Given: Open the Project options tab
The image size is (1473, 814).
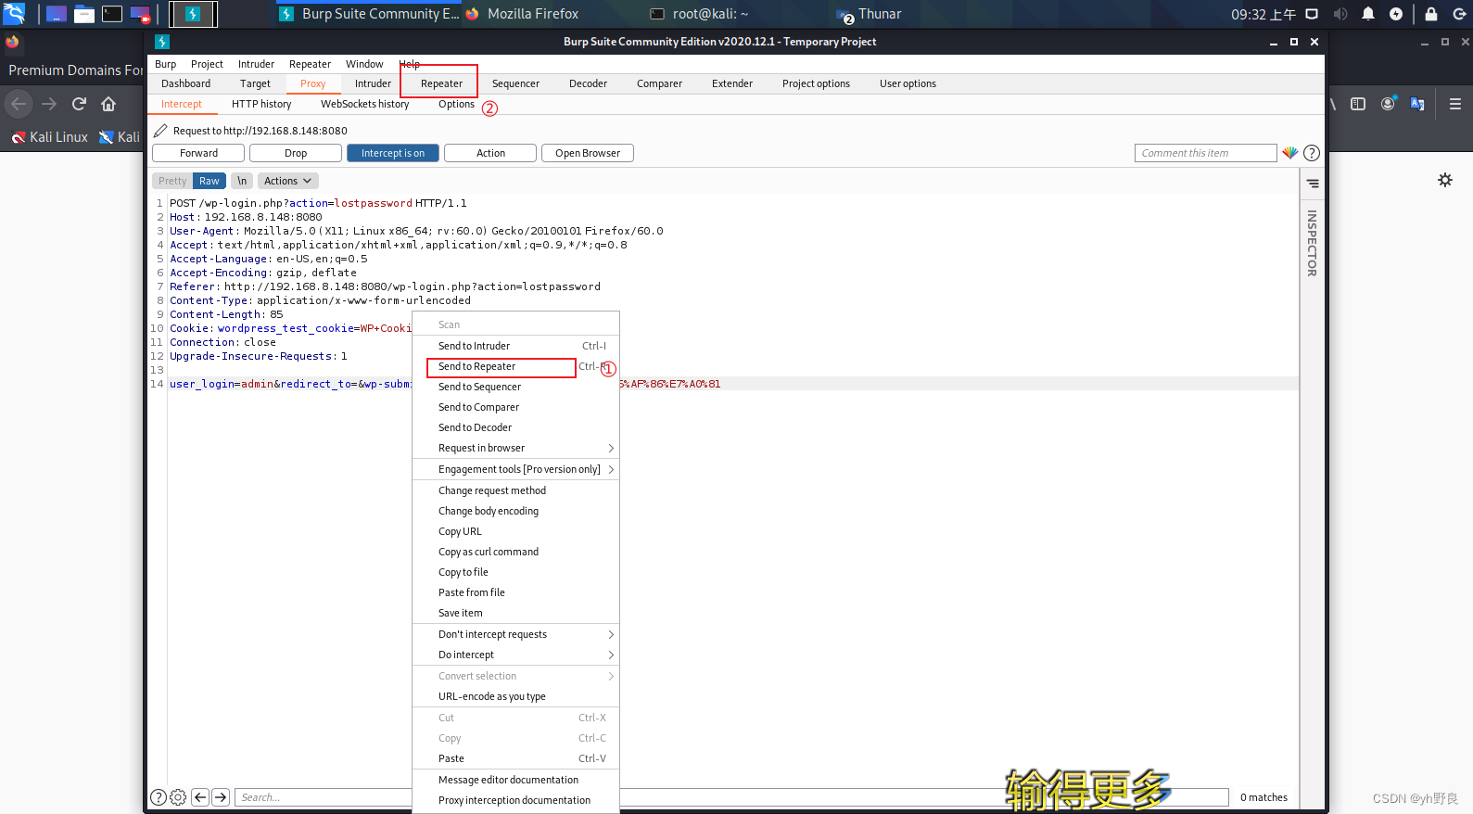Looking at the screenshot, I should [816, 83].
